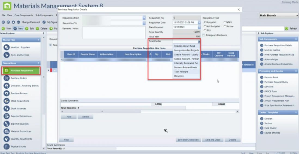Open the Main Branch dropdown
The width and height of the screenshot is (299, 154).
(297, 16)
